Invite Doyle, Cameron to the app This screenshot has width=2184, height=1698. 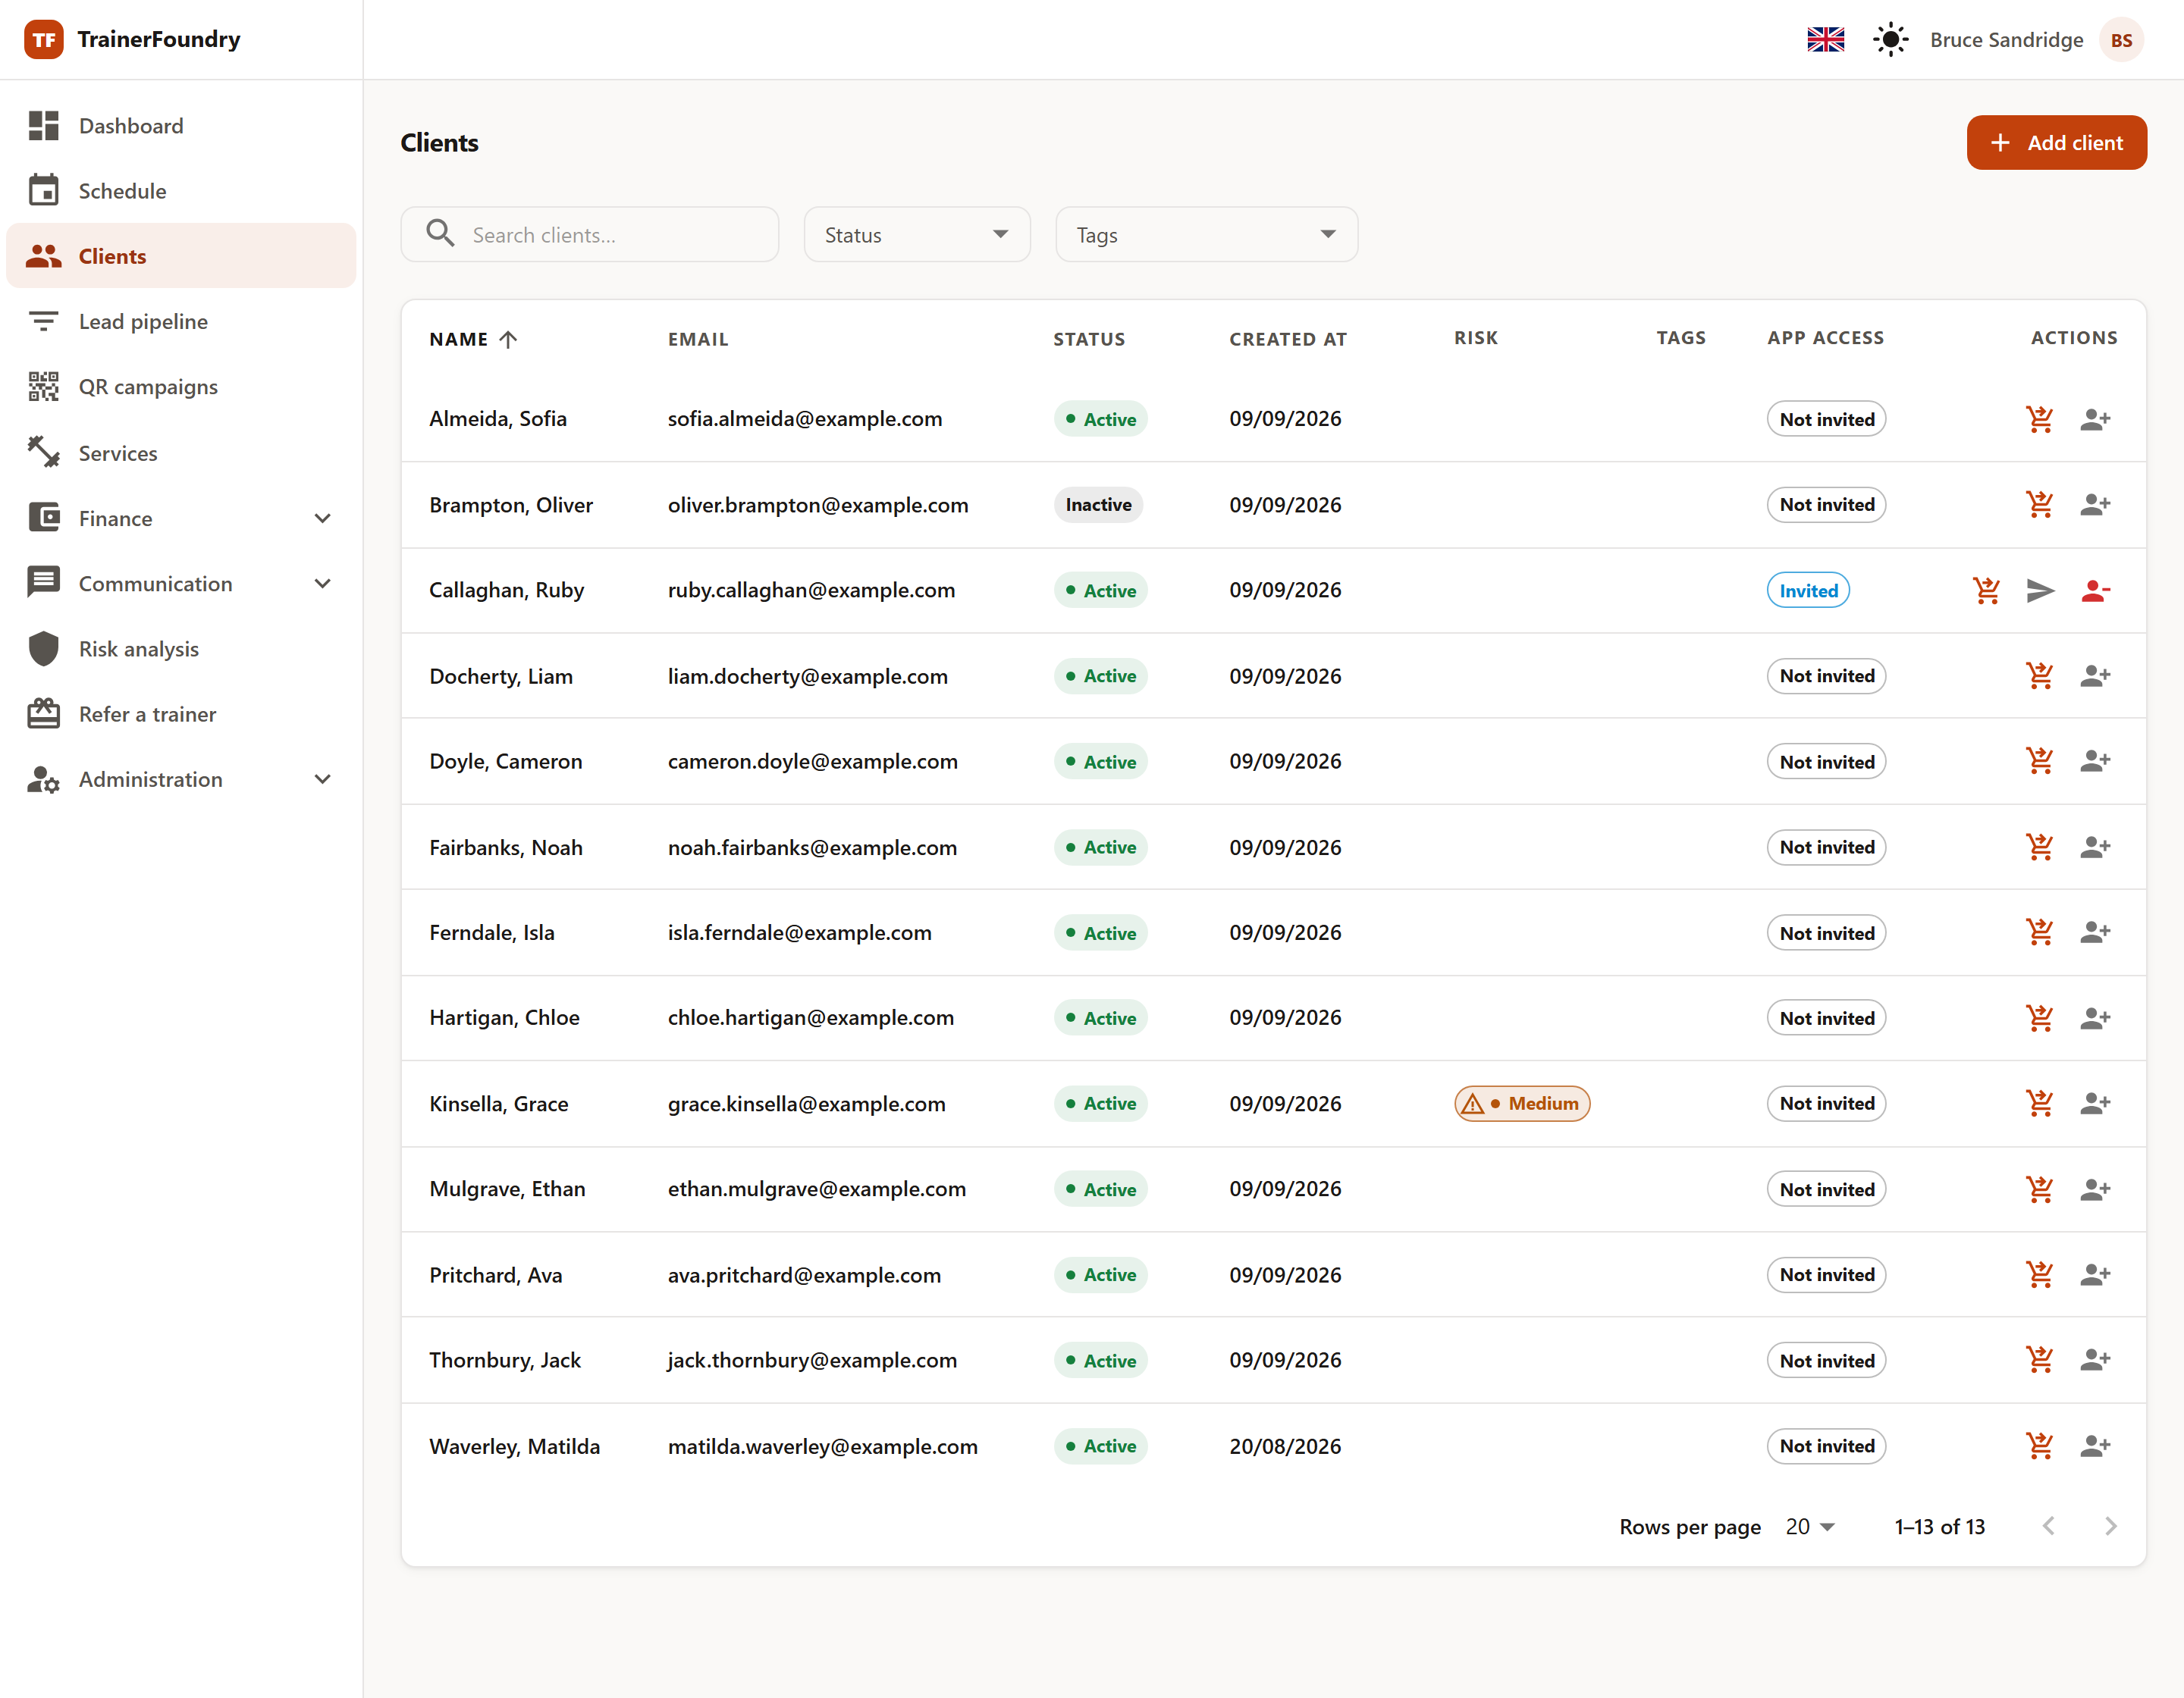[2095, 762]
